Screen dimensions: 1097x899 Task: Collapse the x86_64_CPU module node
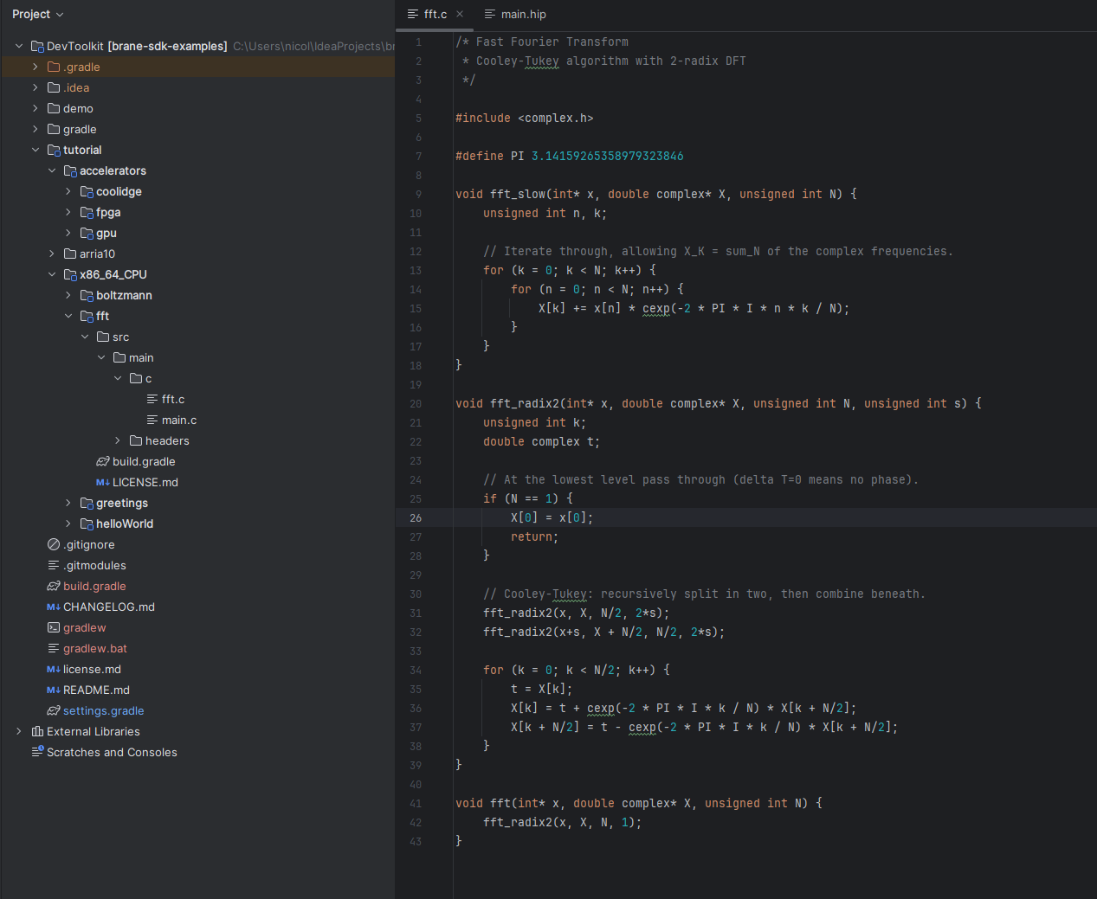(51, 274)
